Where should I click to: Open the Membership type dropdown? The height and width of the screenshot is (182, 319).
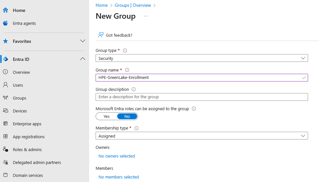(202, 136)
